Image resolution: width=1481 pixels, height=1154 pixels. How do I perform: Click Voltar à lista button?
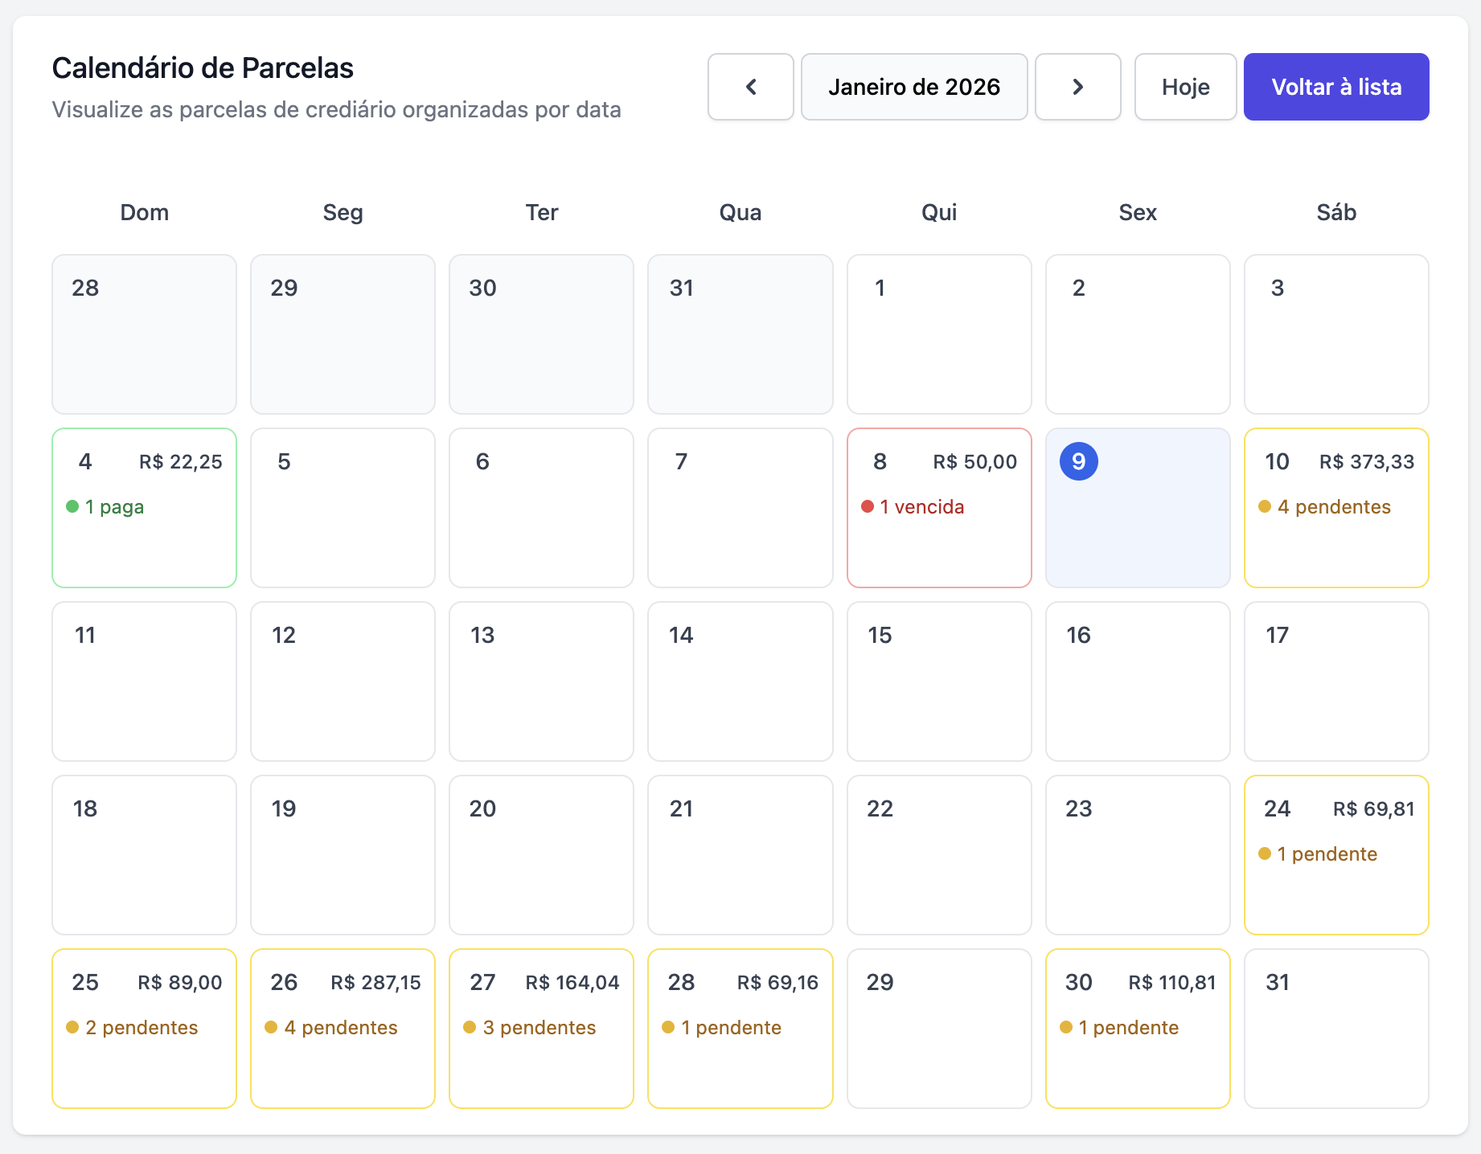tap(1335, 87)
